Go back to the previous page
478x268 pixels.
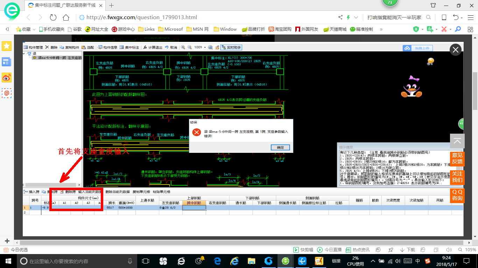click(x=28, y=17)
